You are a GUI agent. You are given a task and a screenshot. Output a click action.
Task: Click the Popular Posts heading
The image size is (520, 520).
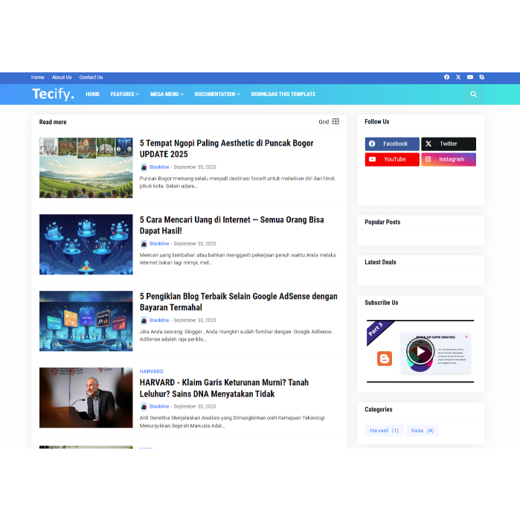[382, 222]
